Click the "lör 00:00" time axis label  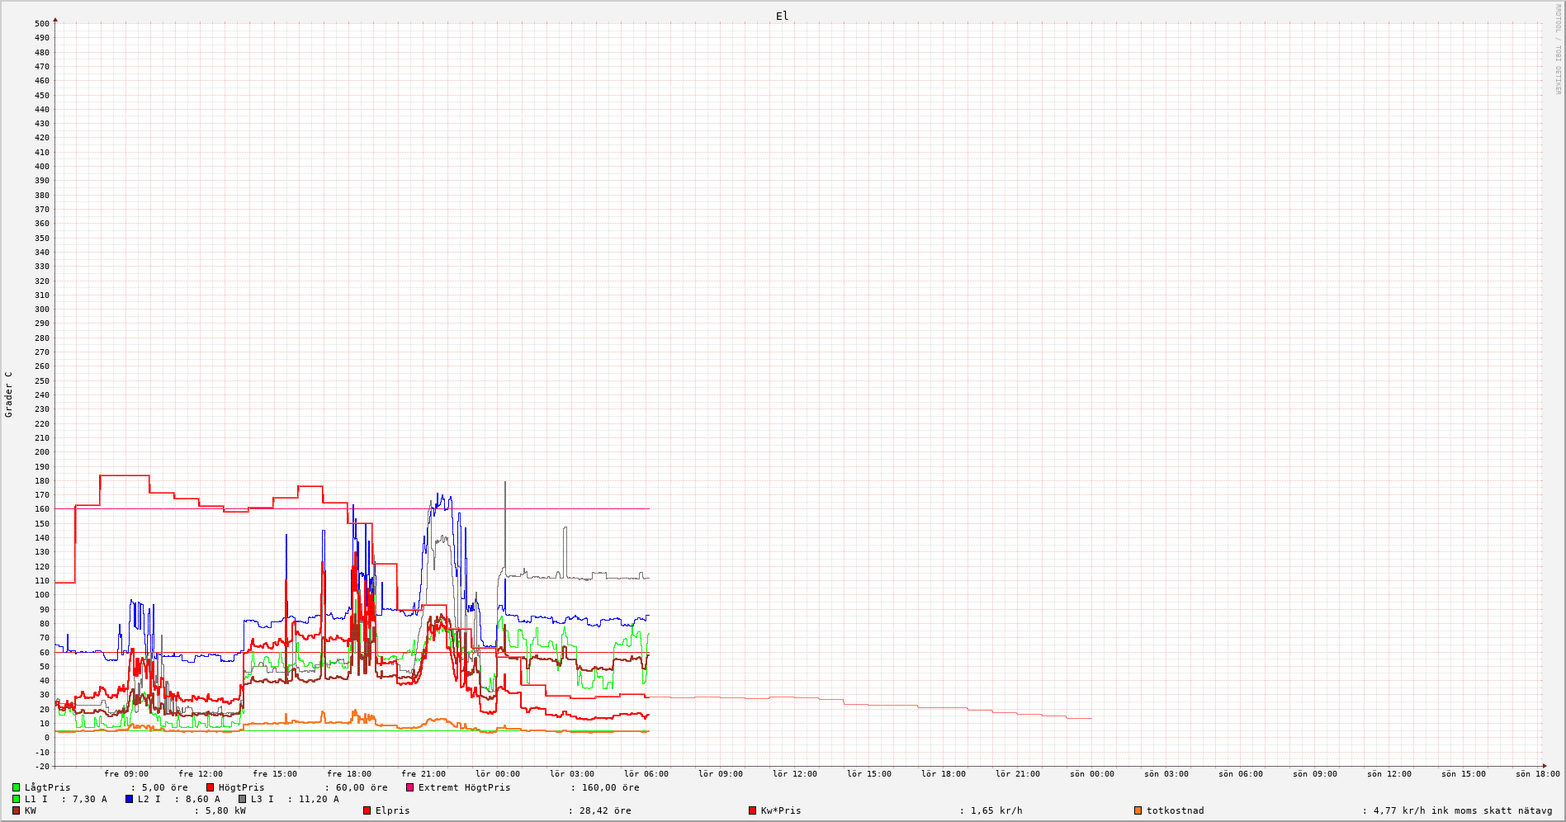click(x=498, y=774)
